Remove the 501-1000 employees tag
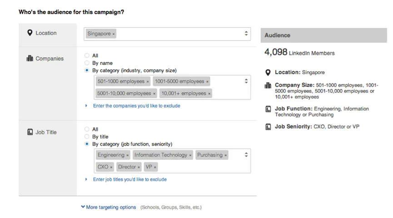Screen dimensions: 393x218 point(148,82)
